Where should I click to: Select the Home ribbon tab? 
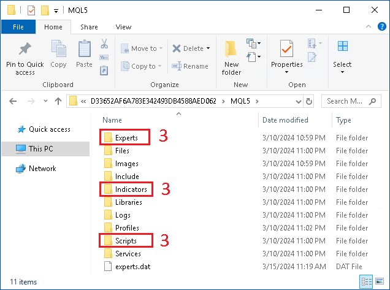pyautogui.click(x=53, y=27)
